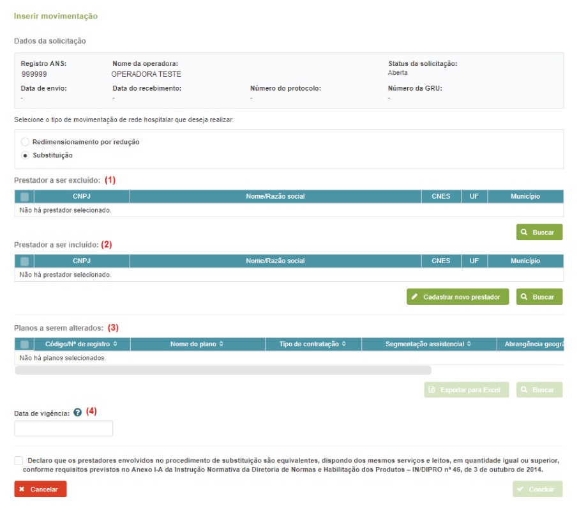
Task: Click the help icon beside Data de vigência
Action: pos(78,413)
